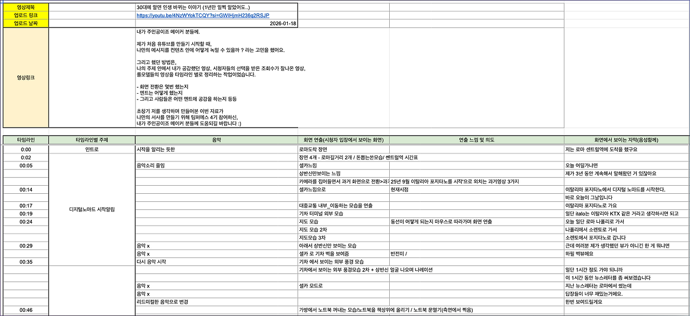Select the 타임라인 column header

pos(25,140)
